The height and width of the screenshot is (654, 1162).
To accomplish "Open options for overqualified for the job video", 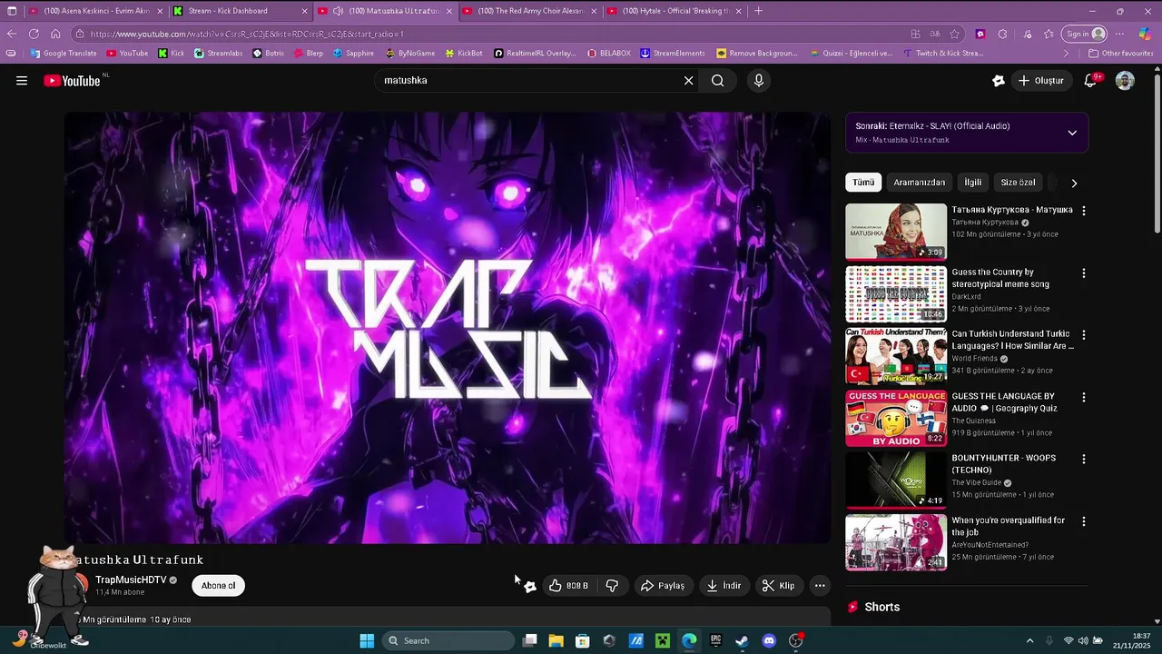I will (1083, 521).
